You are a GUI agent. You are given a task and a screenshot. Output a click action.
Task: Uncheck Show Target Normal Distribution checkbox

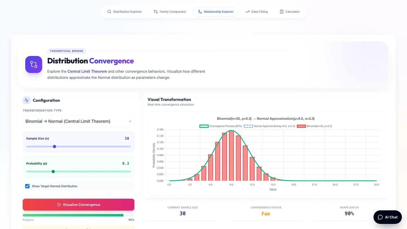pyautogui.click(x=27, y=186)
